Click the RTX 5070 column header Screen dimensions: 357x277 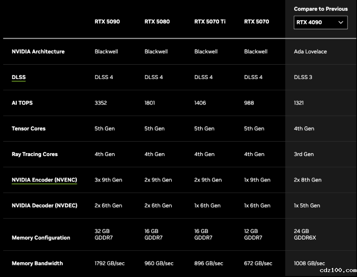[256, 21]
